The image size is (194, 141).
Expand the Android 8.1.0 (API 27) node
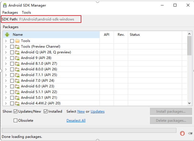coord(6,64)
